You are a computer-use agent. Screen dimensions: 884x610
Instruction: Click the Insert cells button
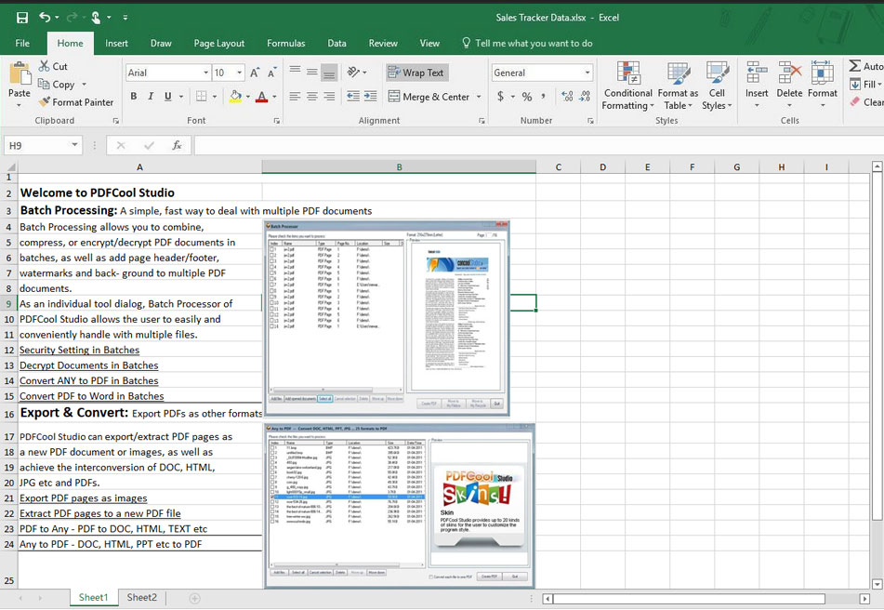click(x=756, y=85)
